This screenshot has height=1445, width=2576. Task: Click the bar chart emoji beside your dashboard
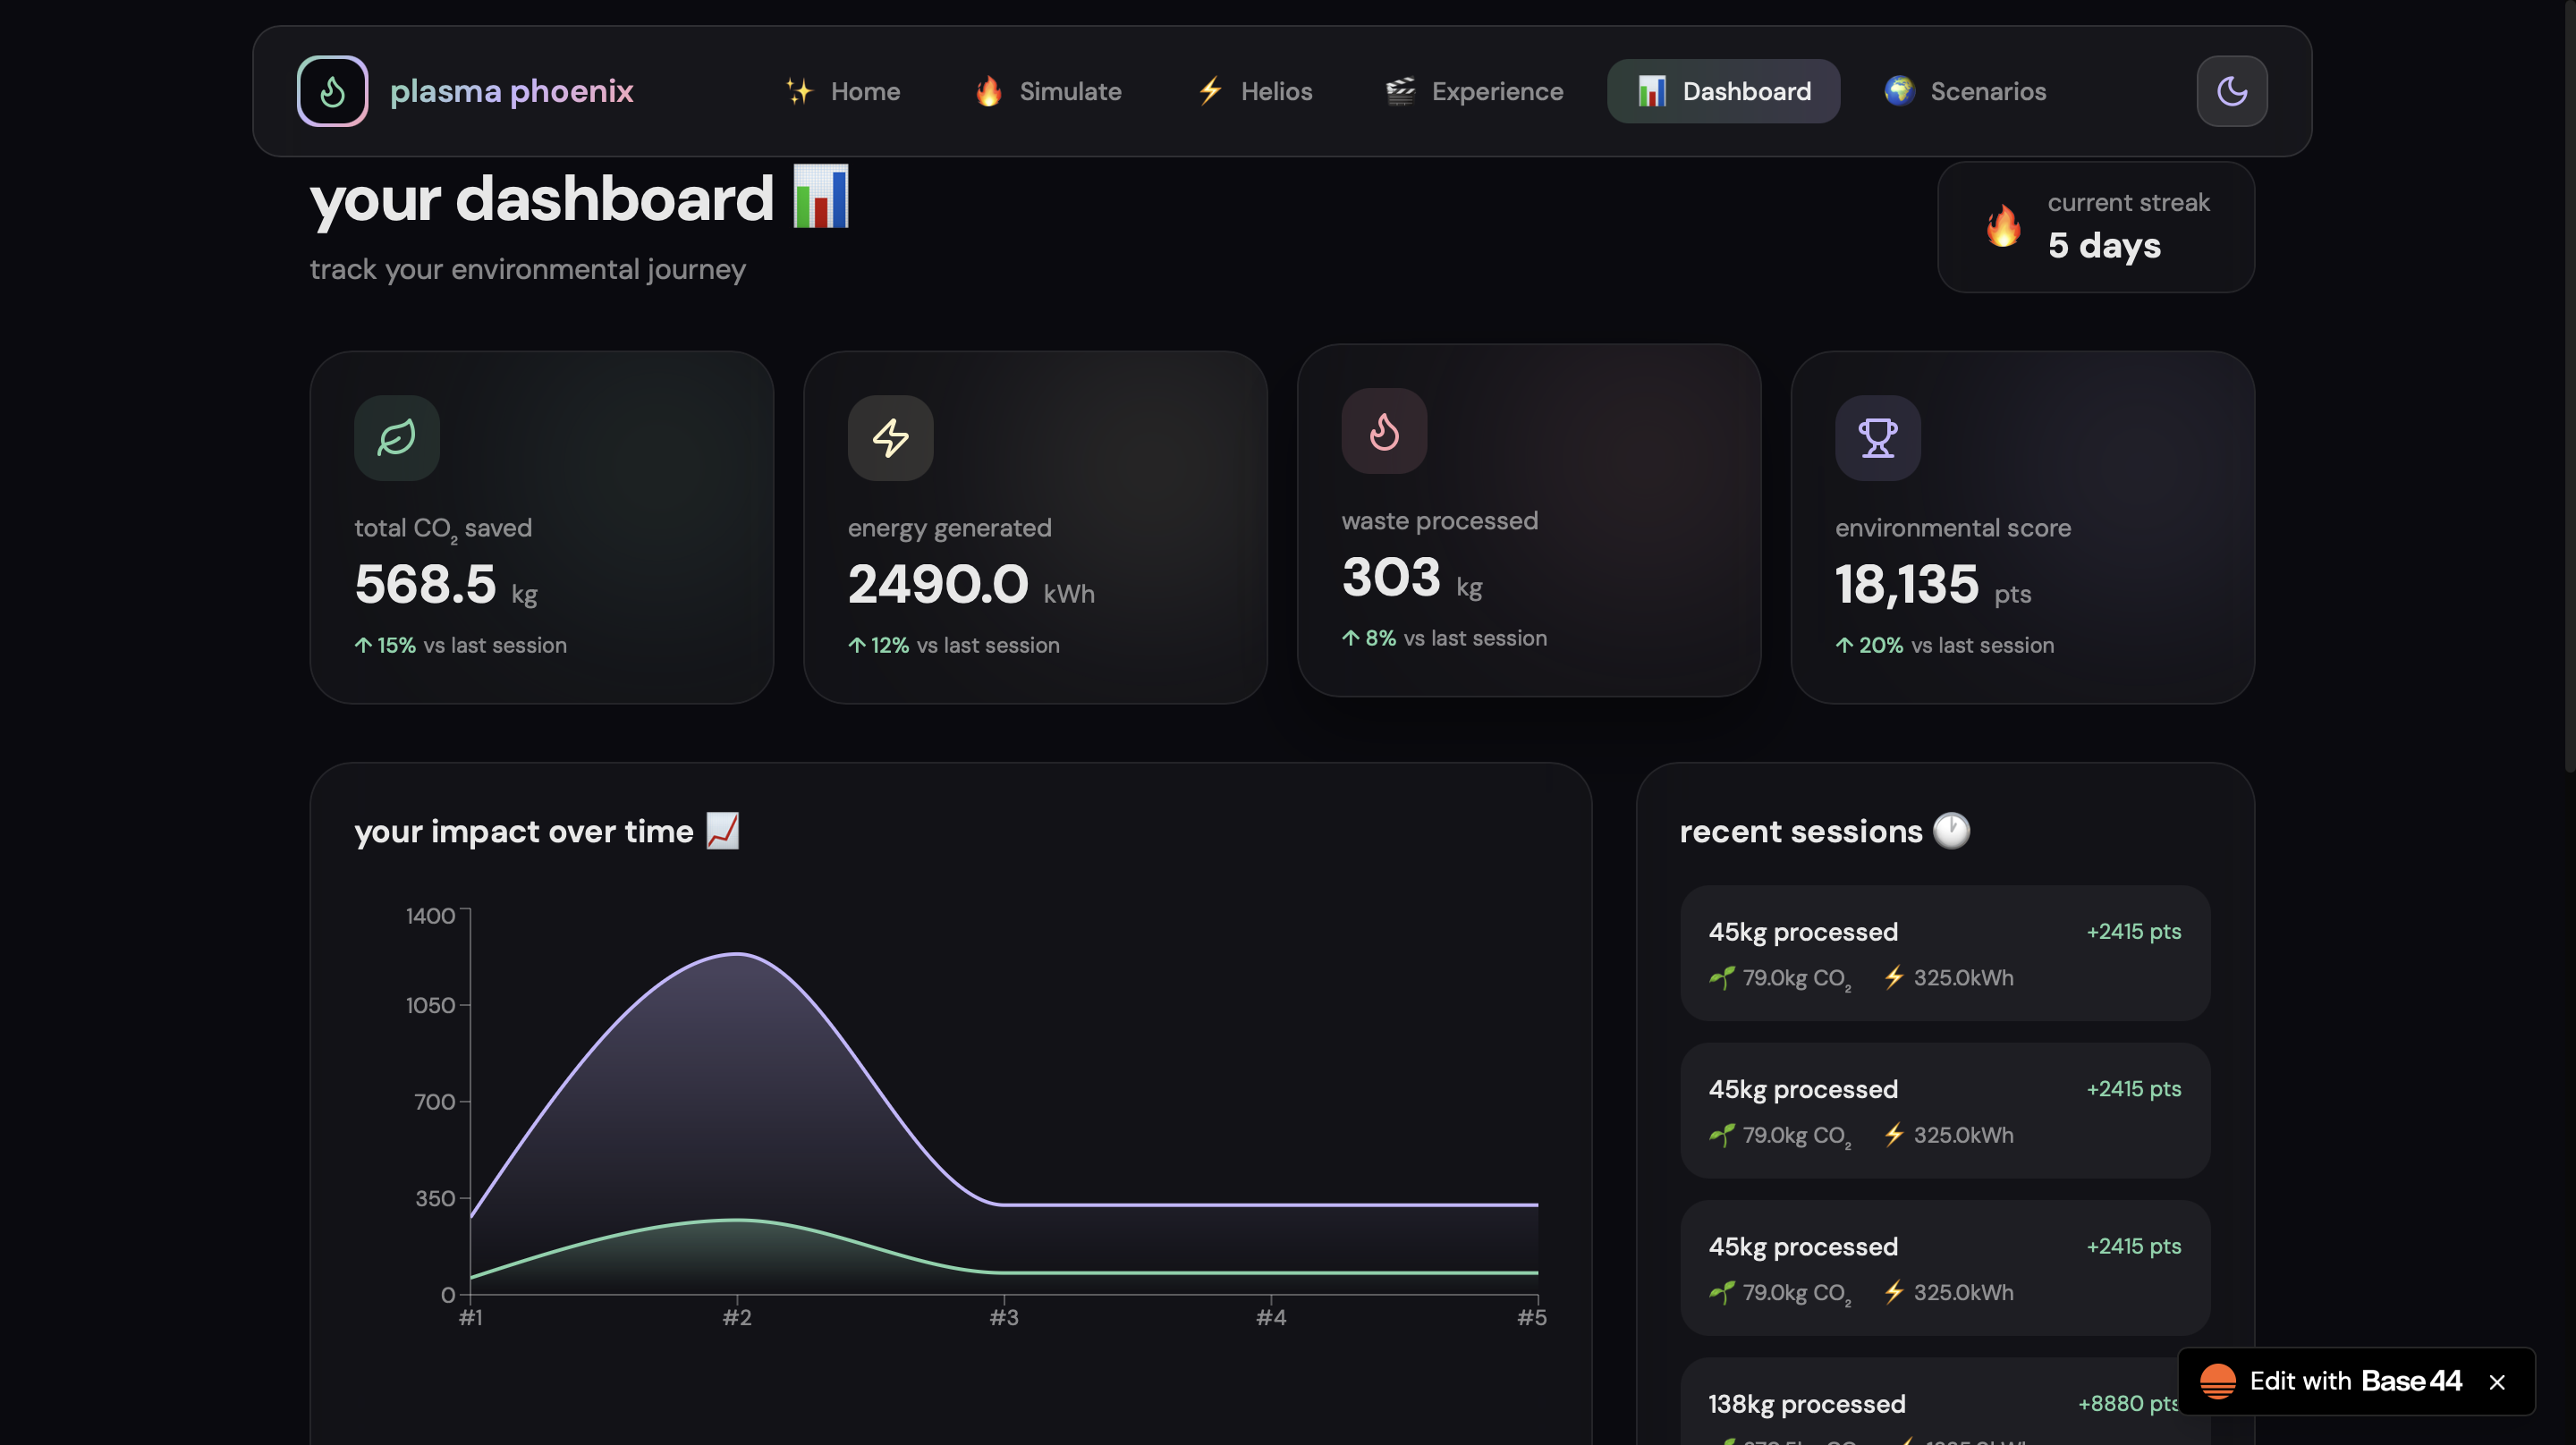[820, 196]
